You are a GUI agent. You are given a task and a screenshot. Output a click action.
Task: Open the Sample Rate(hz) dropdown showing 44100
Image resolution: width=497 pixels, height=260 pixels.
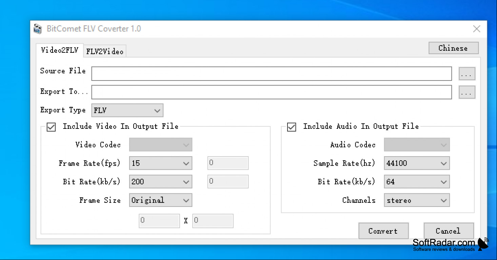click(x=417, y=163)
